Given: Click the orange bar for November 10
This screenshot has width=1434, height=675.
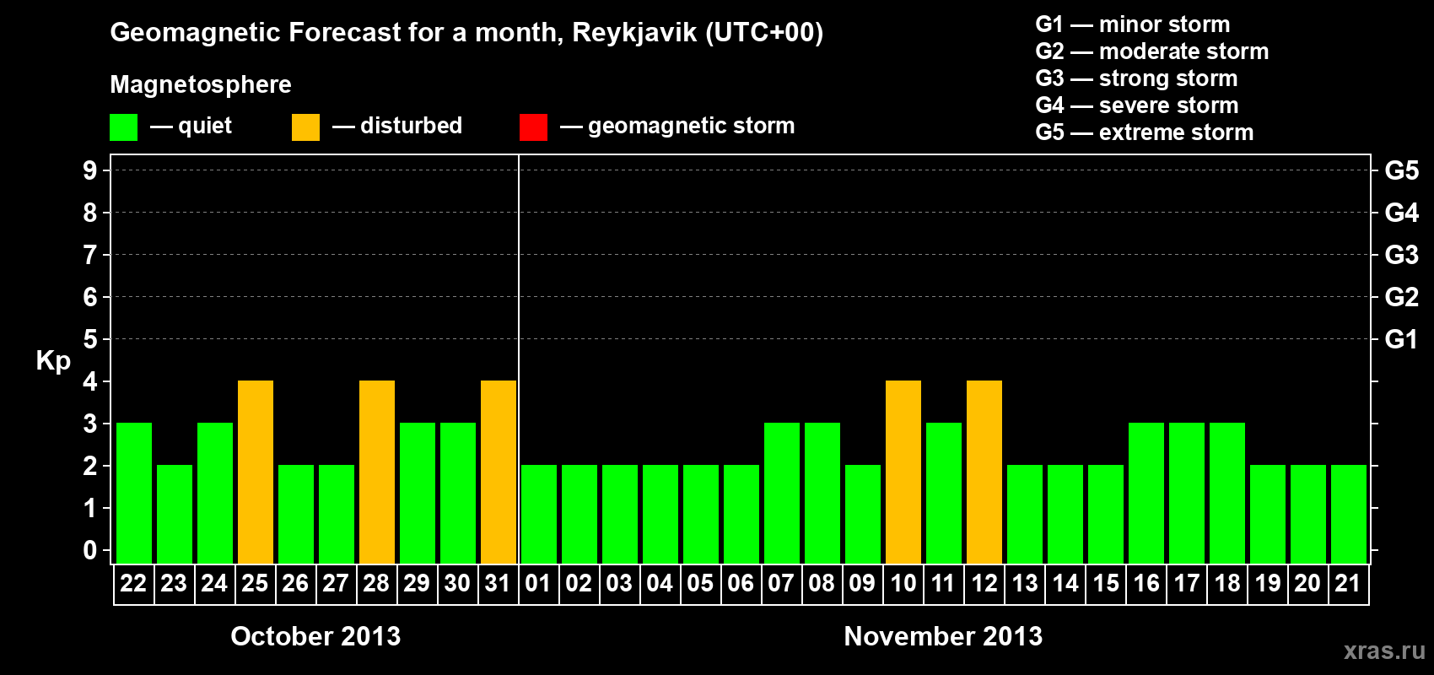Looking at the screenshot, I should [903, 472].
